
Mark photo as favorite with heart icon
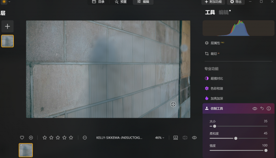(x=22, y=138)
